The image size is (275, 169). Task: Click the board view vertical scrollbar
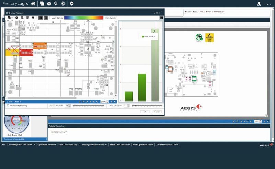click(116, 59)
